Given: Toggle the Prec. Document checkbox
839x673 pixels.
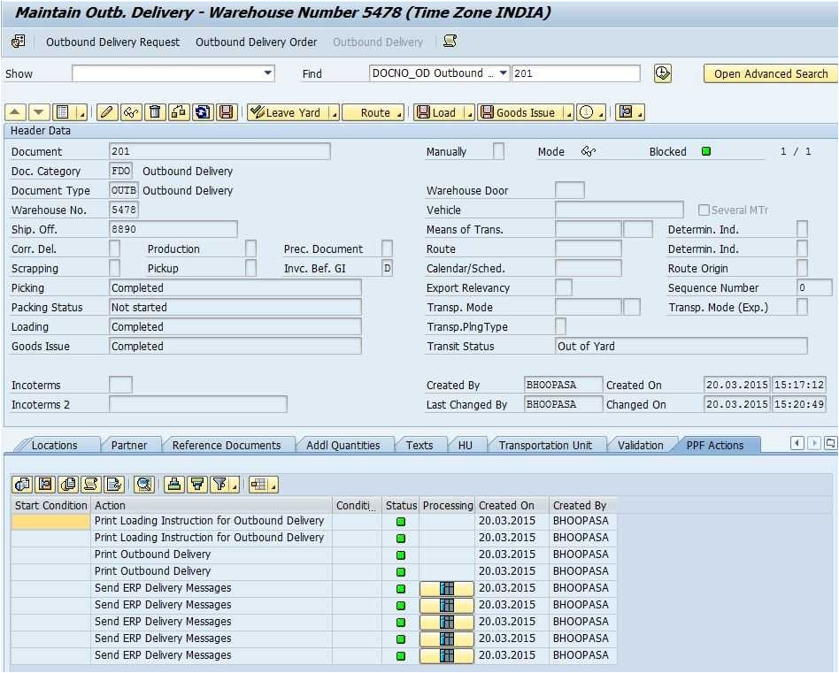Looking at the screenshot, I should pyautogui.click(x=387, y=249).
